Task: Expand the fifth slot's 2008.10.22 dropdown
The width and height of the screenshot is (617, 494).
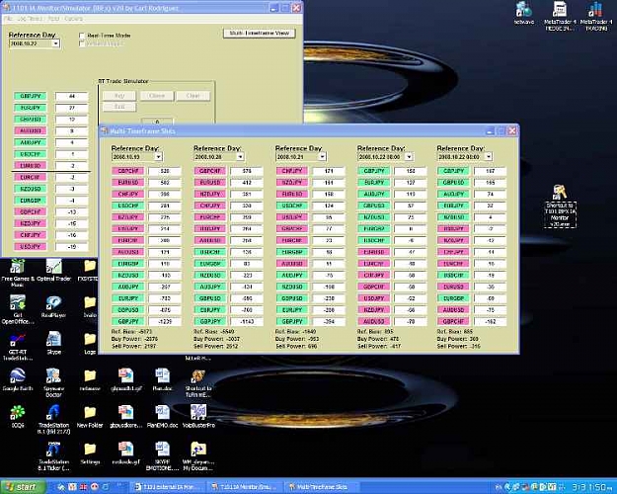Action: point(489,157)
